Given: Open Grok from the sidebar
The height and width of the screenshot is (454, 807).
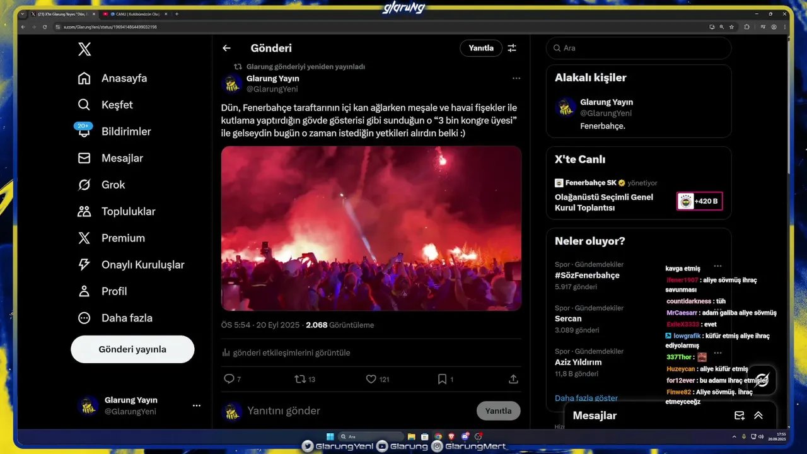Looking at the screenshot, I should pos(101,185).
